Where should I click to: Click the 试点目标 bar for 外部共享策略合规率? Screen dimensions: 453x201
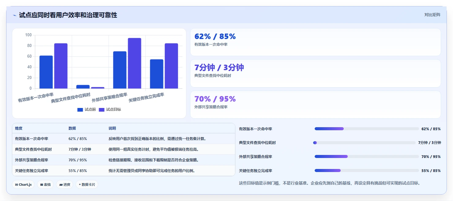coord(134,63)
